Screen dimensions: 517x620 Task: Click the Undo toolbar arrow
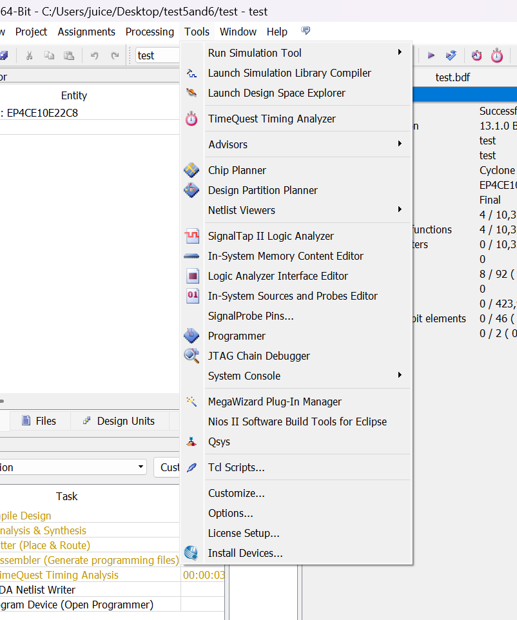click(x=94, y=55)
